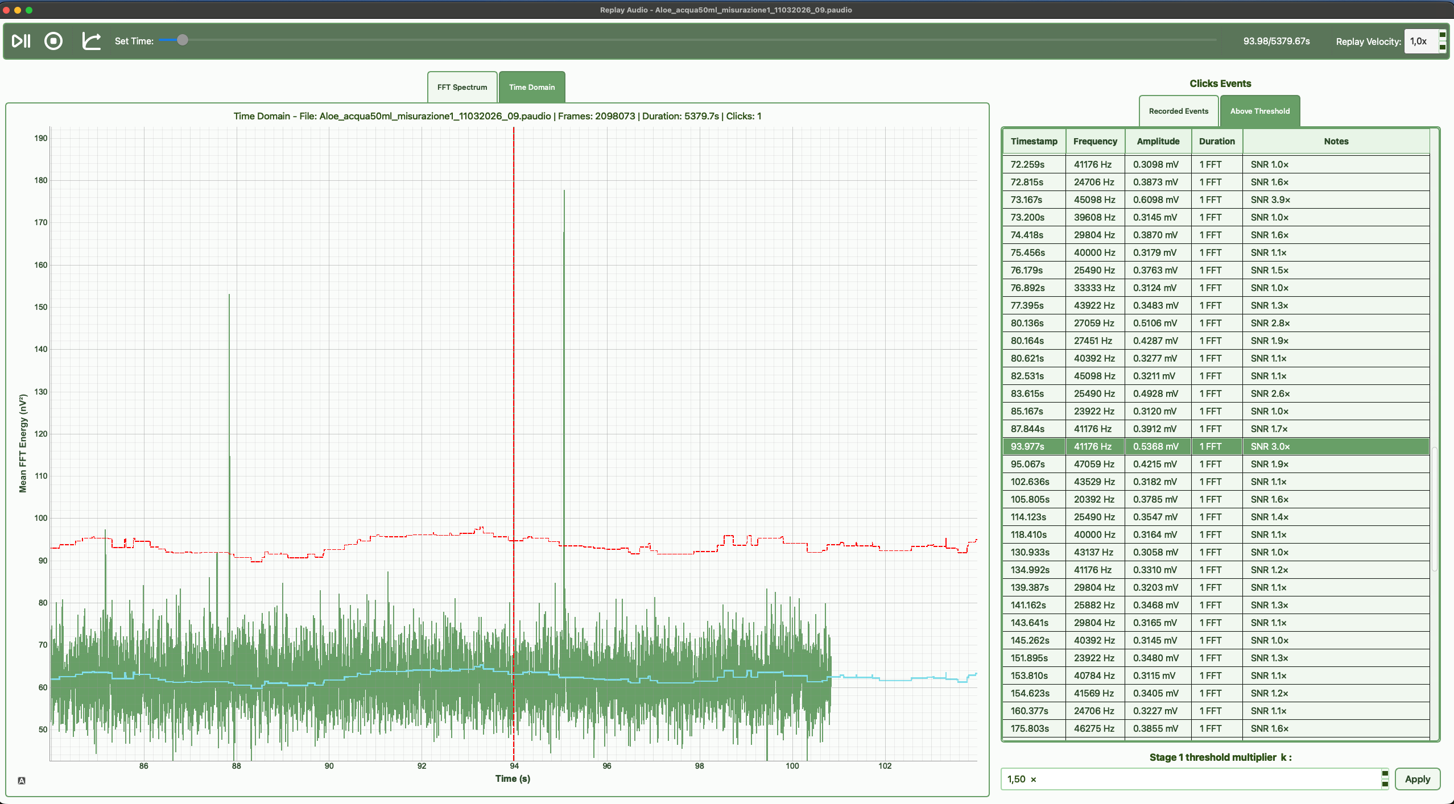Select the event row at 72.259s
The height and width of the screenshot is (804, 1454).
click(x=1216, y=164)
